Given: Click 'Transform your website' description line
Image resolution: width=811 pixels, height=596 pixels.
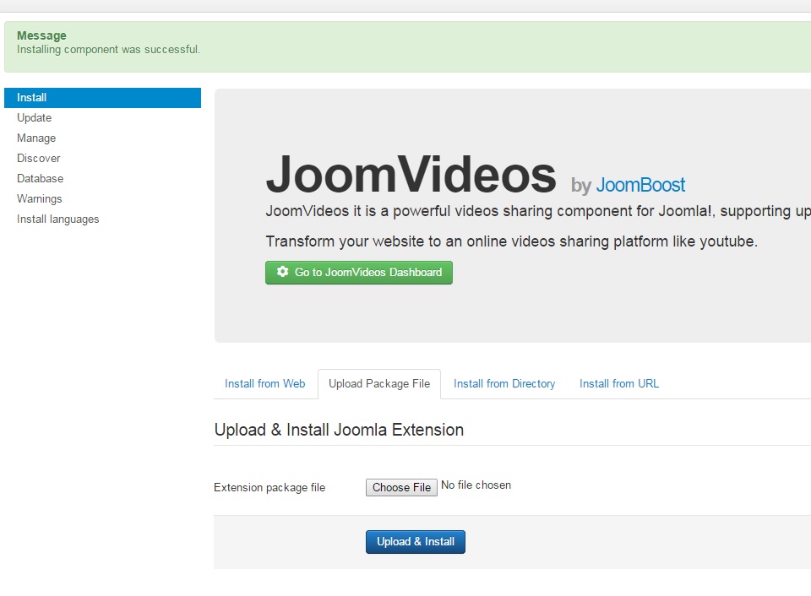Looking at the screenshot, I should pos(512,241).
